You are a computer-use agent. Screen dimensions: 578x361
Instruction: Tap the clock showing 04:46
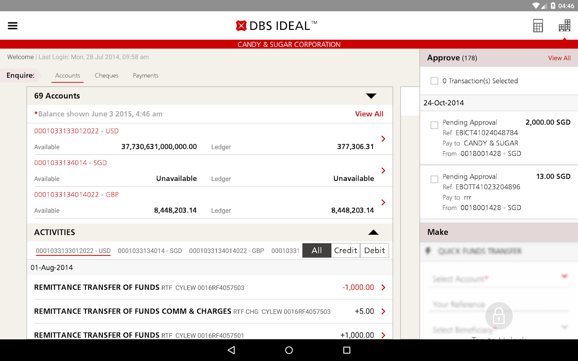click(x=566, y=6)
